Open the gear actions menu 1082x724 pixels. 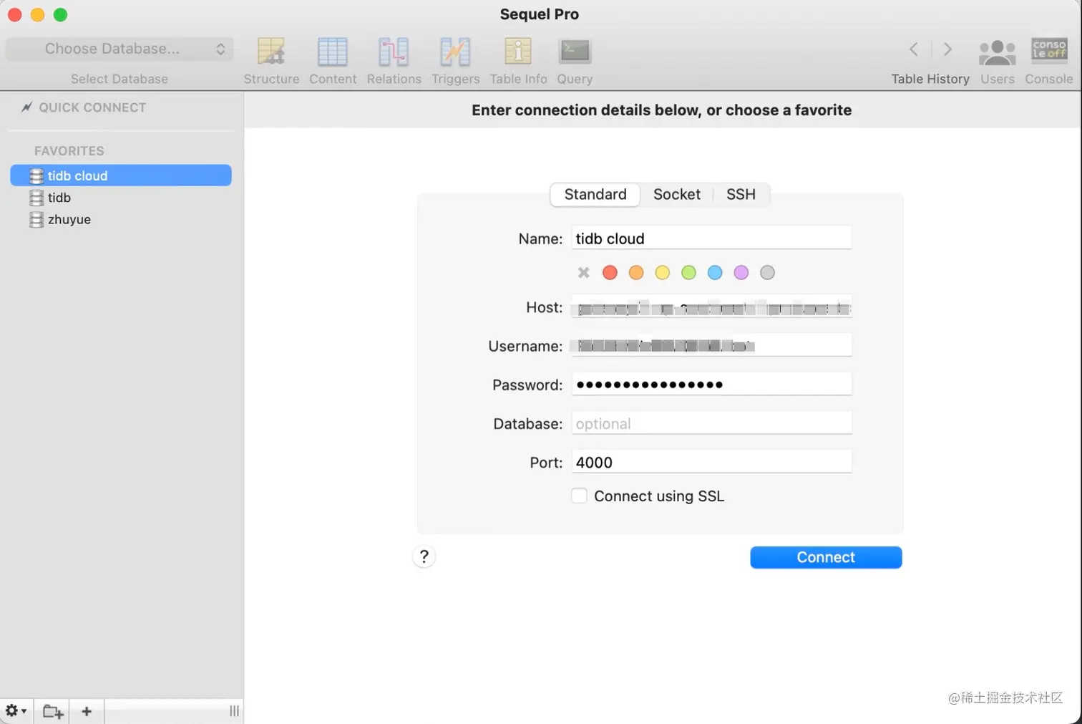[16, 711]
